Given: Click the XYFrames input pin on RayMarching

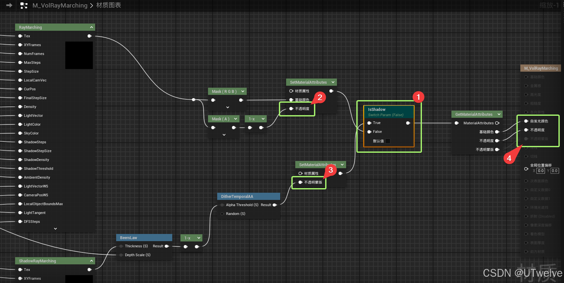Looking at the screenshot, I should click(x=20, y=45).
